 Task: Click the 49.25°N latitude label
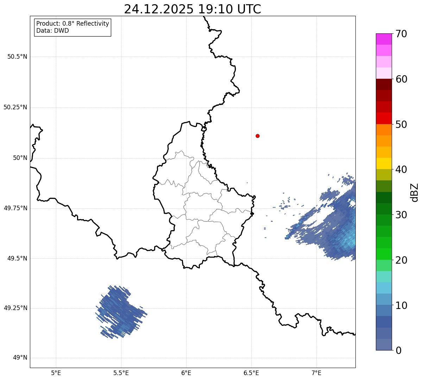[15, 308]
